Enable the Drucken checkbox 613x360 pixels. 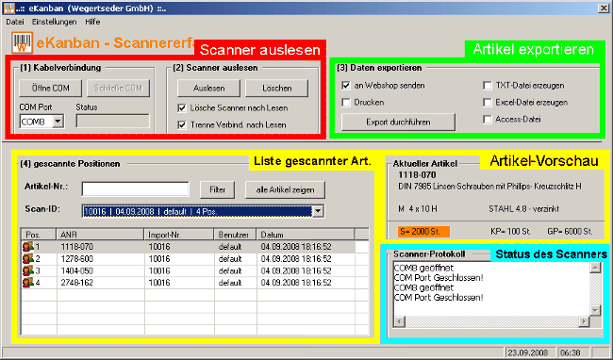(345, 103)
